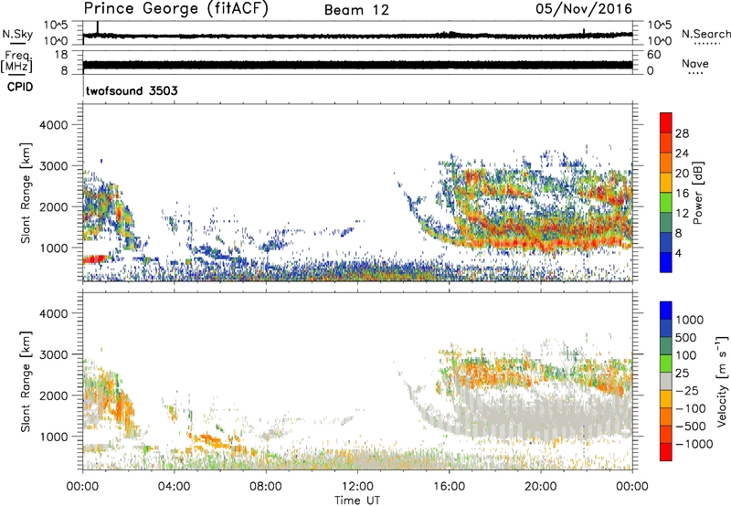Click the 'Nave' legend label

coord(695,63)
